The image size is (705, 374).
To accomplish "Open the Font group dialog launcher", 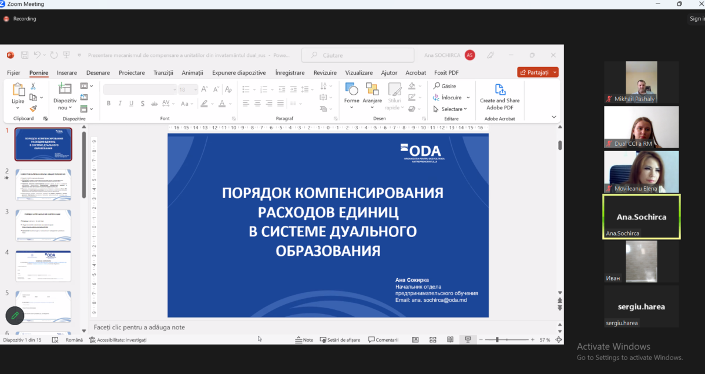I will pyautogui.click(x=234, y=118).
